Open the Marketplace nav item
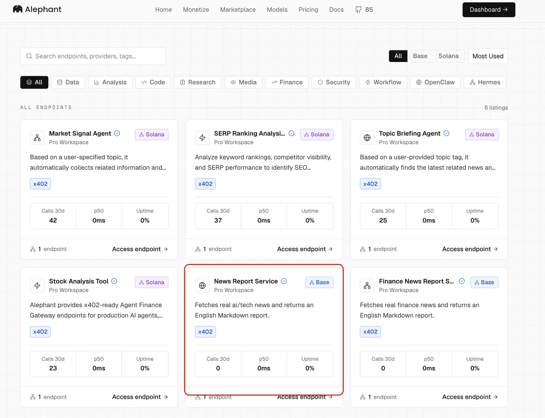 [238, 10]
